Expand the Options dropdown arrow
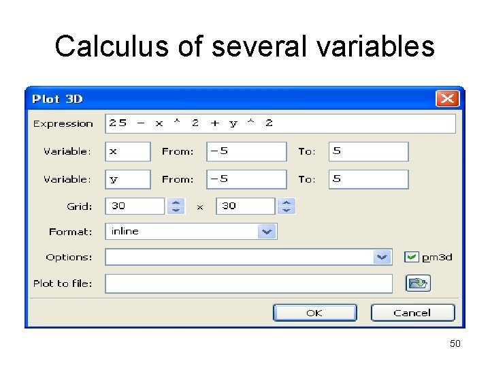The height and width of the screenshot is (368, 490). click(x=382, y=257)
